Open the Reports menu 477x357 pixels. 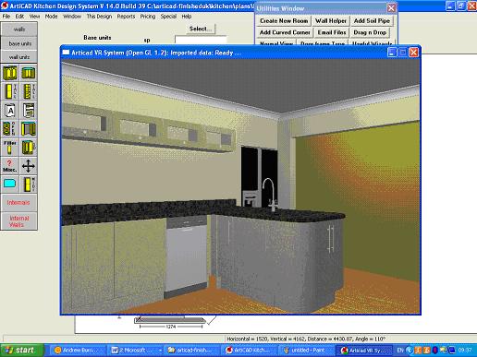pos(126,17)
